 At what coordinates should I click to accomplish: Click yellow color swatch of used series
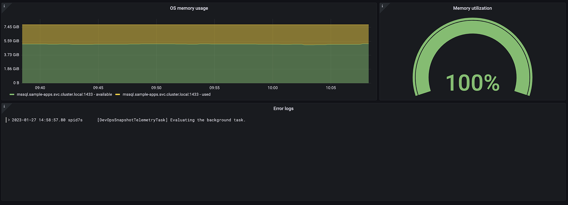[118, 94]
